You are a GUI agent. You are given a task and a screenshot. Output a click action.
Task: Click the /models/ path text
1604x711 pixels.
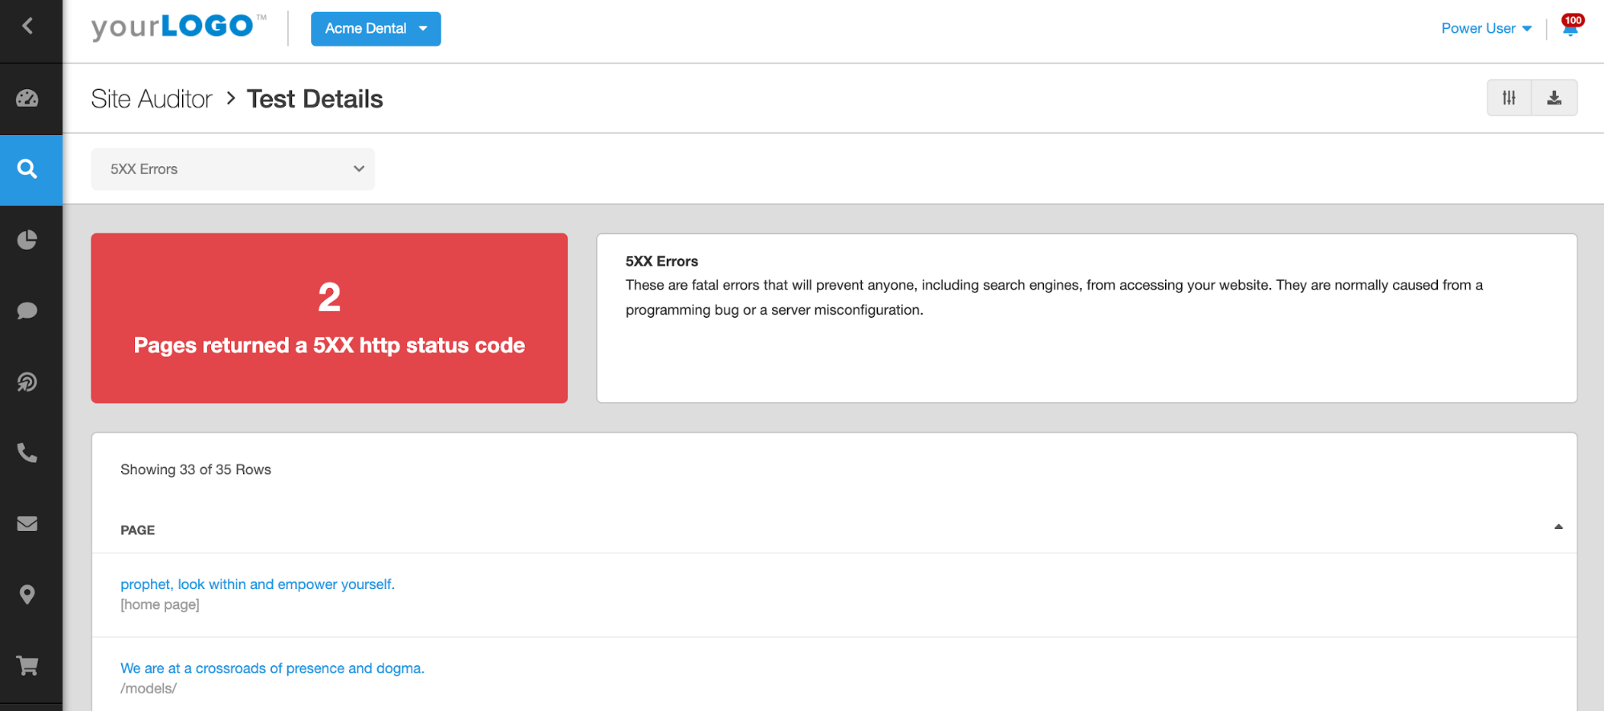coord(148,689)
